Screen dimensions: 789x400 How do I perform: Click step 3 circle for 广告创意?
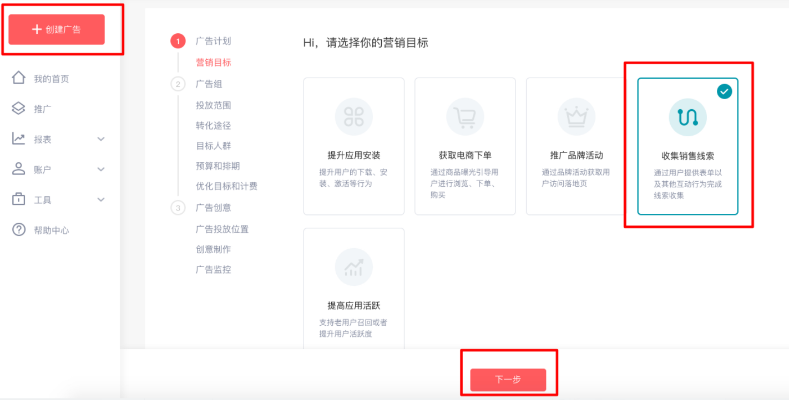(x=178, y=208)
